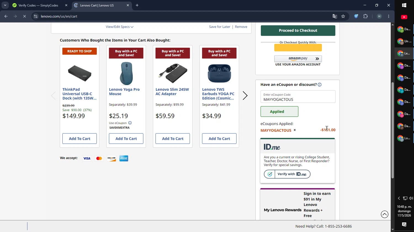Back to top arrow button

coord(384,214)
